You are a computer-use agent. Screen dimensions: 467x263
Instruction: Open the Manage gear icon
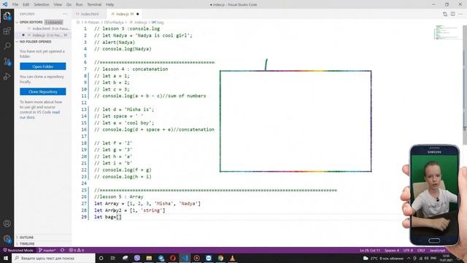pyautogui.click(x=7, y=239)
